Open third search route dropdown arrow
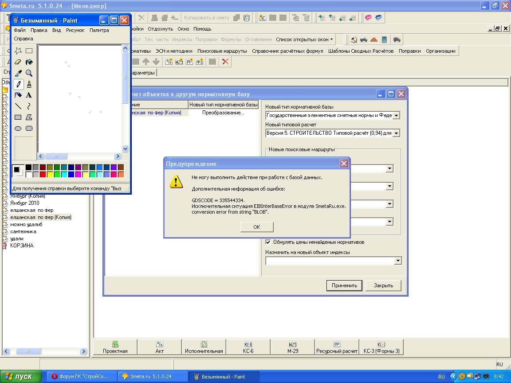The height and width of the screenshot is (383, 511). [x=390, y=204]
